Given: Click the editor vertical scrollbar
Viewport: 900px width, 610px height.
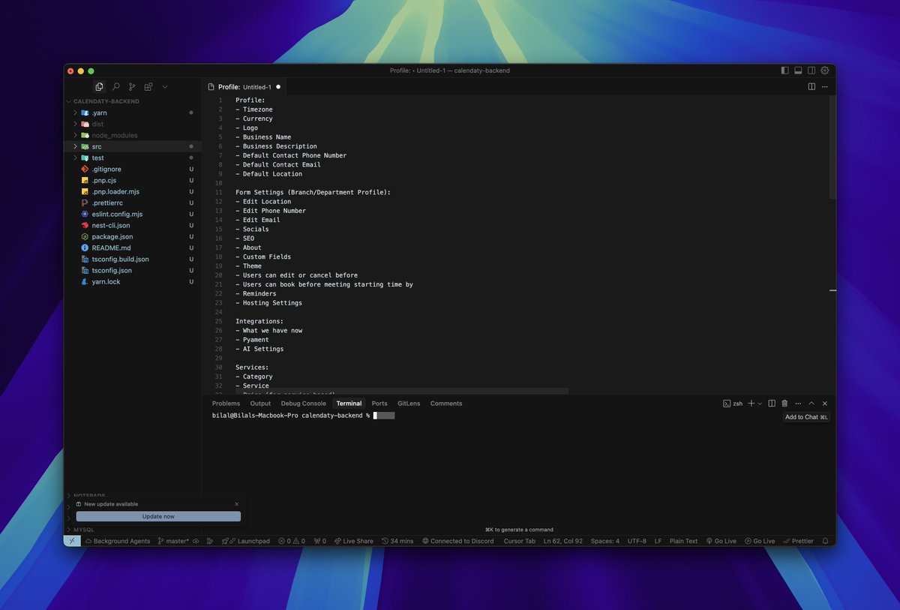Looking at the screenshot, I should 833,146.
